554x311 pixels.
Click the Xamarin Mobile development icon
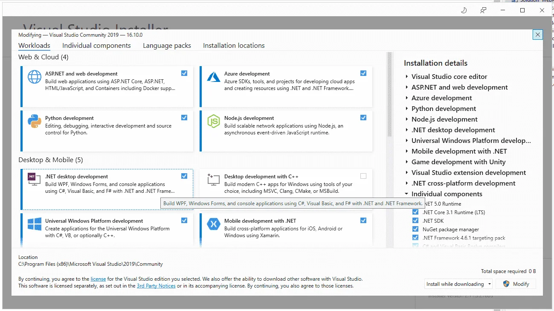214,224
